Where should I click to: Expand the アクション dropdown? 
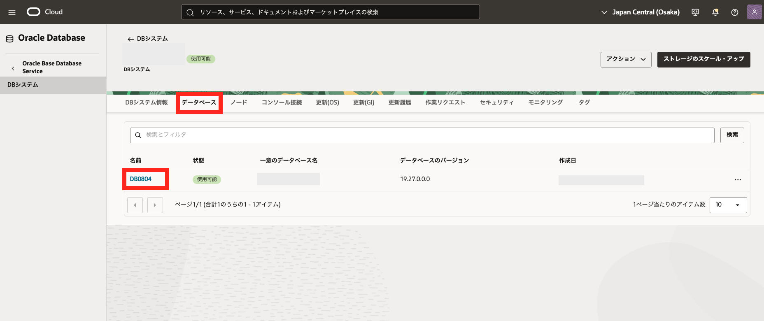click(626, 59)
